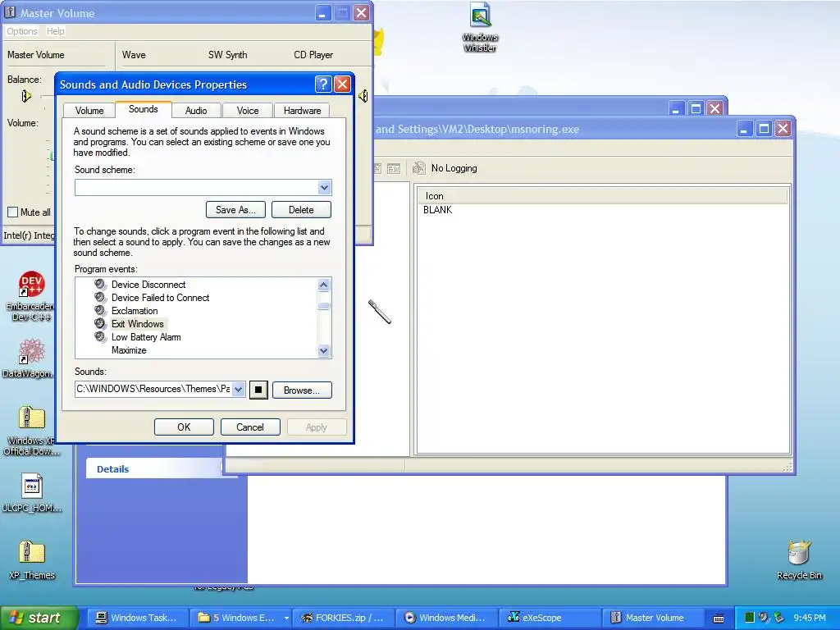Viewport: 840px width, 630px height.
Task: Click speaker icon beside Low Battery Alarm
Action: tap(100, 336)
